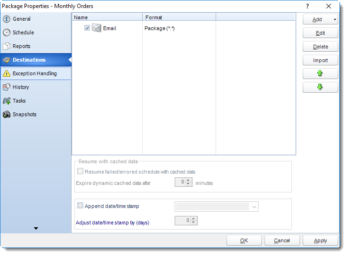Open the Snapshots tab
This screenshot has width=347, height=255.
tap(36, 114)
